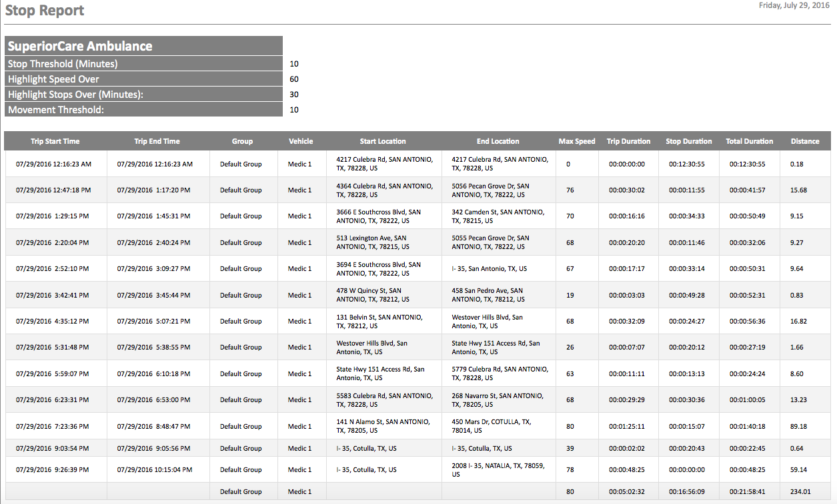Viewport: 837px width, 504px height.
Task: Click start location 141 N Alamo St
Action: pos(383,426)
